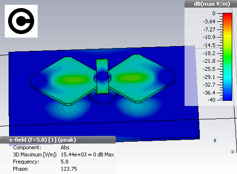
Task: Click the black copyright symbol logo
Action: 21,21
